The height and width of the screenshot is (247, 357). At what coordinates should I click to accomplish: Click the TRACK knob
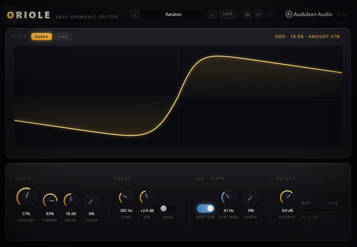point(92,201)
